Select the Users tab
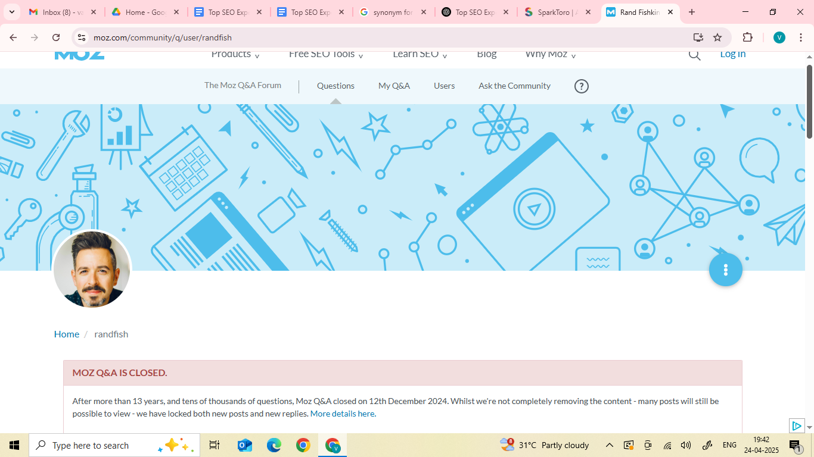814x457 pixels. pyautogui.click(x=444, y=86)
